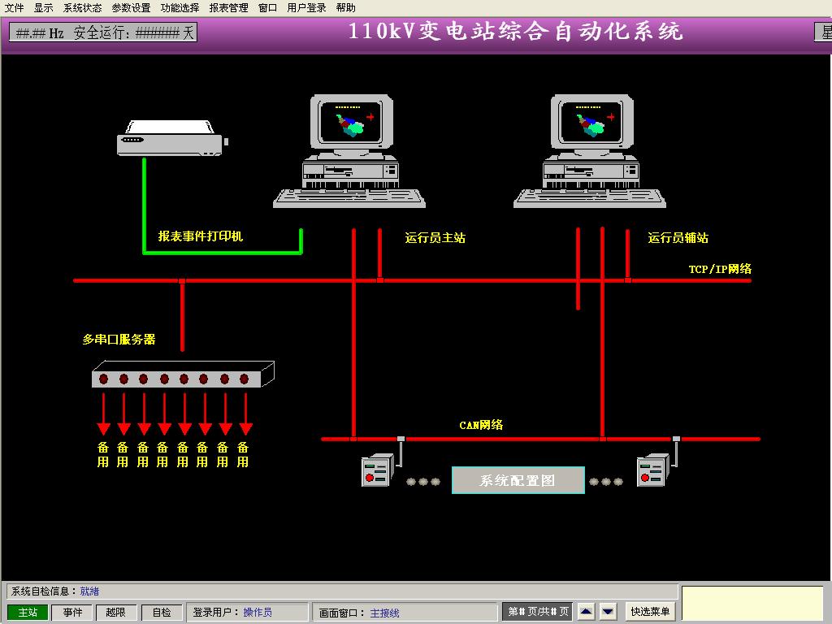
Task: Select the operator master station computer
Action: click(x=350, y=150)
